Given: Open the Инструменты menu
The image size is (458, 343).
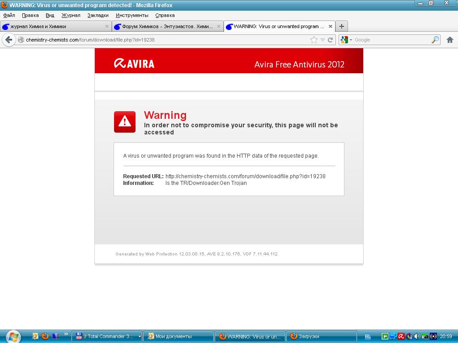Looking at the screenshot, I should point(132,15).
